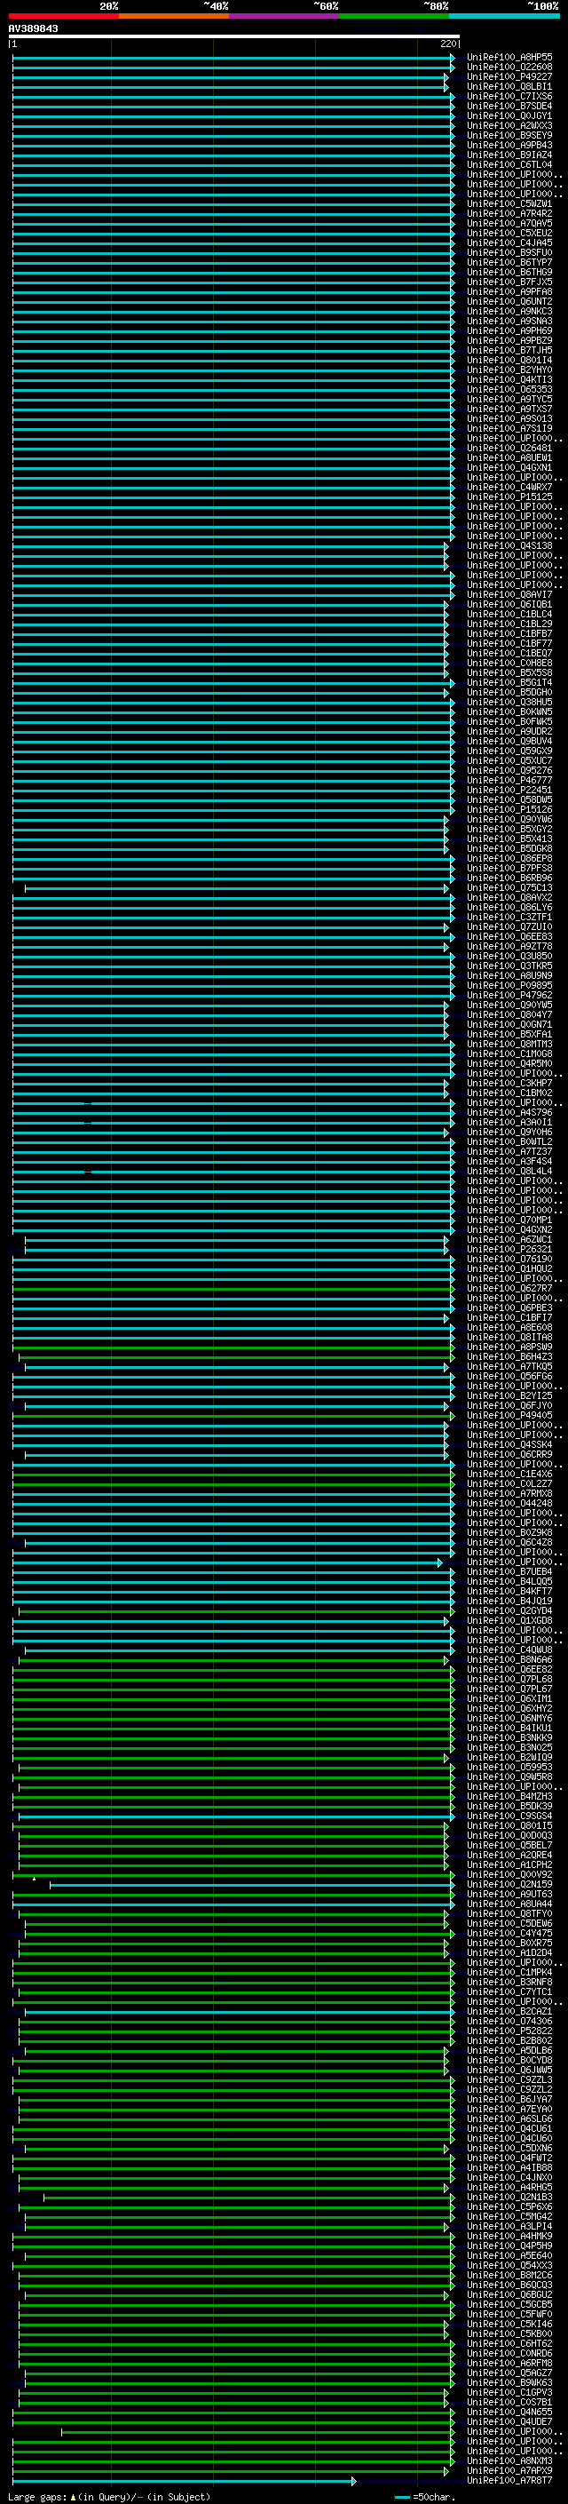Open hit UniRef100_A3LPI4
Image resolution: width=568 pixels, height=2504 pixels.
(509, 2226)
